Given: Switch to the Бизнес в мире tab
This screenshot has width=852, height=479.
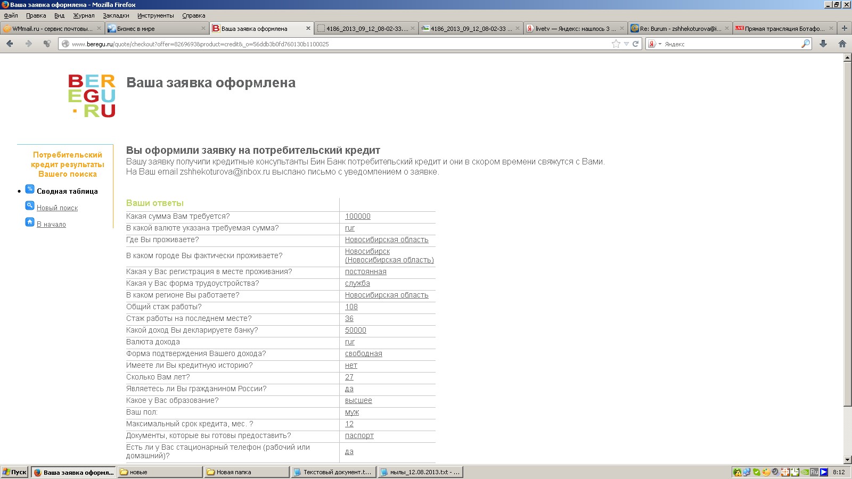Looking at the screenshot, I should pyautogui.click(x=157, y=29).
